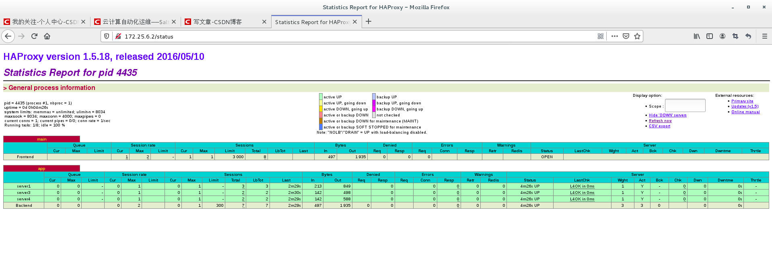Viewport: 772px width, 265px height.
Task: Click Backend status '4m26s UP' cell
Action: [x=530, y=206]
